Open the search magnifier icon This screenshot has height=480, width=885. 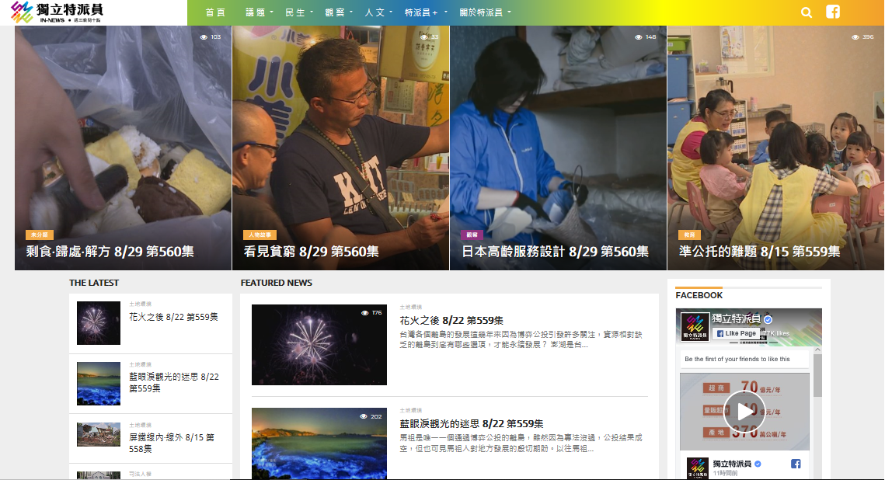point(807,12)
